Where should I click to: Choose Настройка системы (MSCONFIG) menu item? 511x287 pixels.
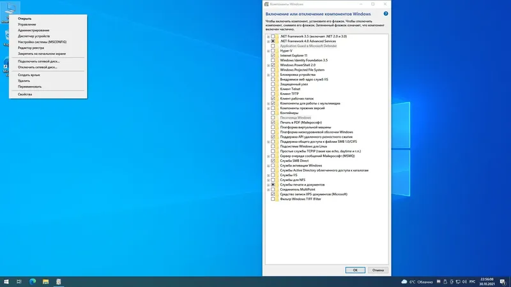pos(48,42)
